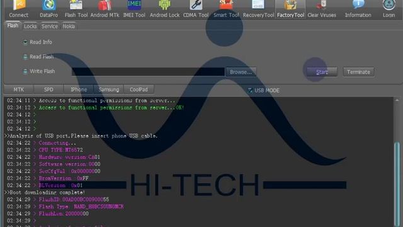
Task: Click the Start button
Action: click(322, 72)
